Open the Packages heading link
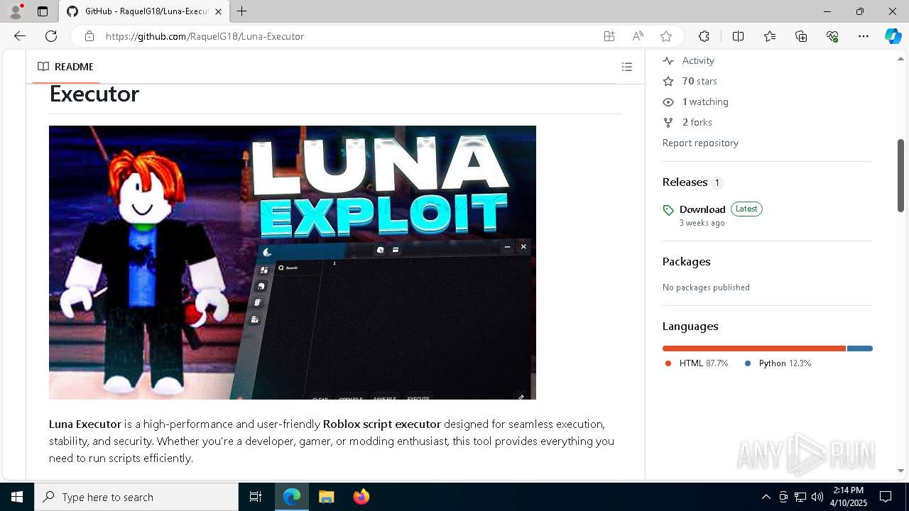909x511 pixels. point(687,262)
